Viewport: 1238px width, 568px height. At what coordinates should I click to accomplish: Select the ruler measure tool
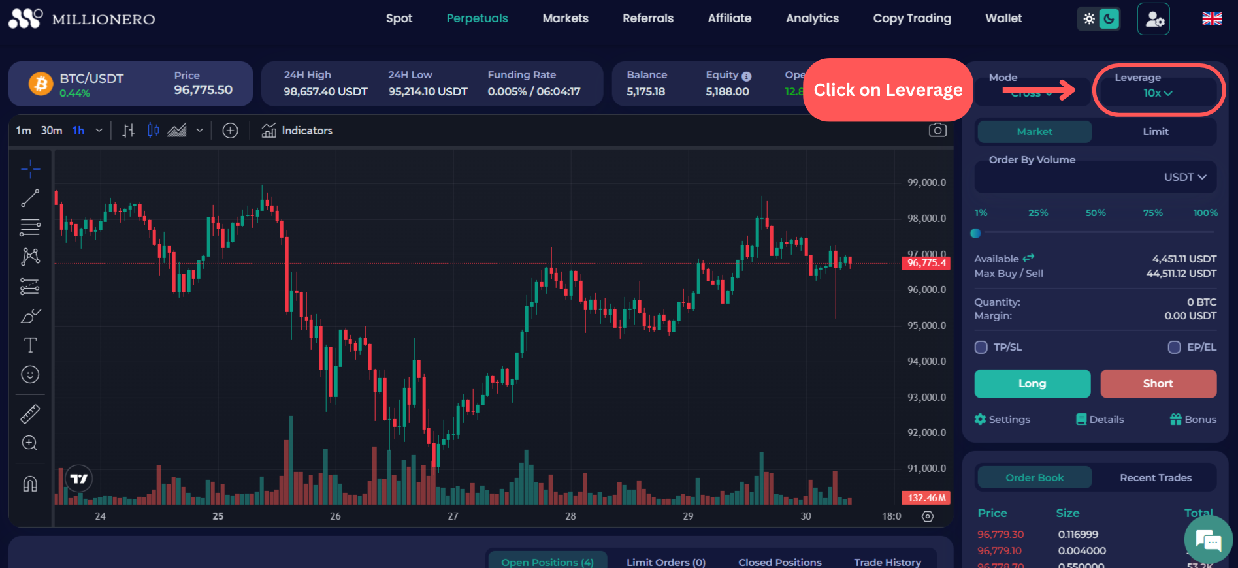tap(30, 414)
